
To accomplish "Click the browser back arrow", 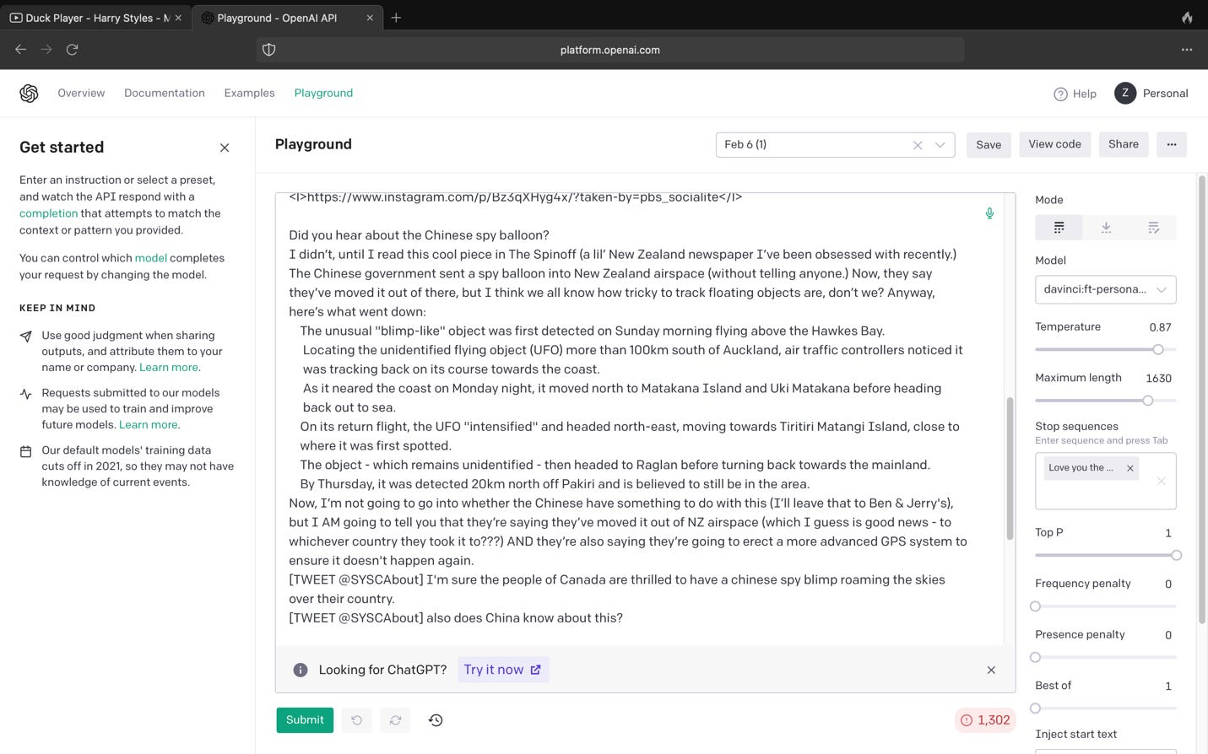I will (21, 50).
